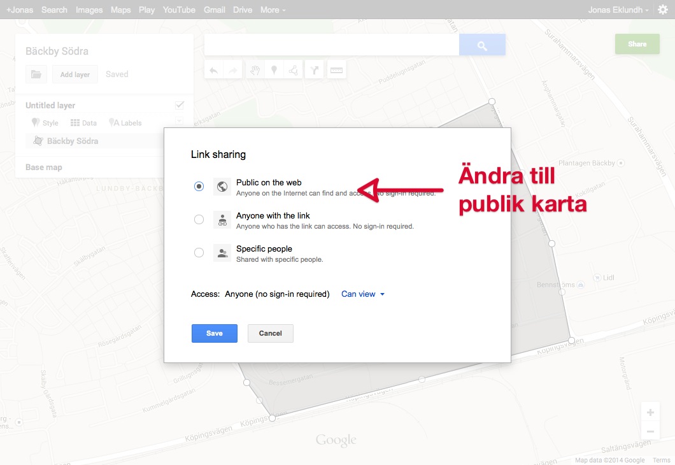675x465 pixels.
Task: Open the Jonas Eklundh account dropdown
Action: 618,10
